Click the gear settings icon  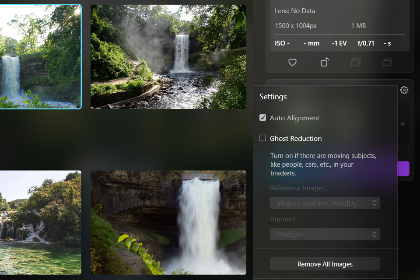(404, 90)
